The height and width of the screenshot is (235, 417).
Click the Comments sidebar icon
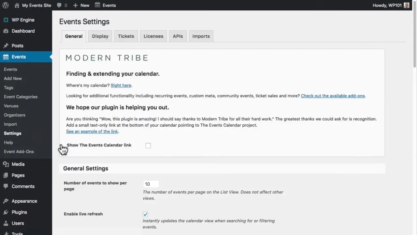(x=6, y=186)
